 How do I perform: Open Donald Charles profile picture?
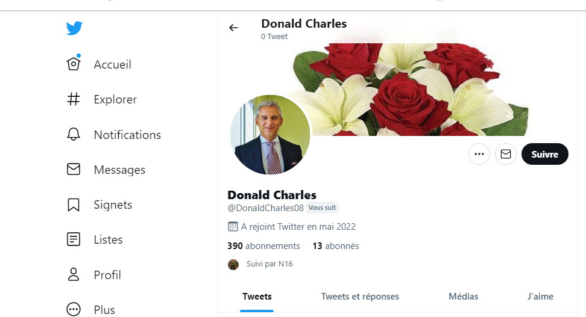tap(270, 135)
